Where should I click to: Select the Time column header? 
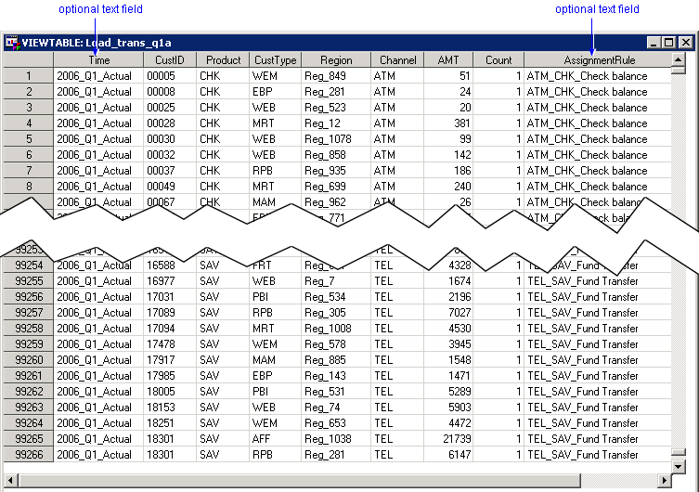(x=98, y=60)
